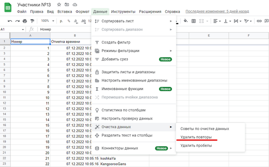Click the print icon
The image size is (269, 167).
click(25, 21)
